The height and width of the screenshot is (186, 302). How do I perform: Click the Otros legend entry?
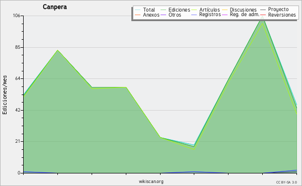(x=171, y=15)
